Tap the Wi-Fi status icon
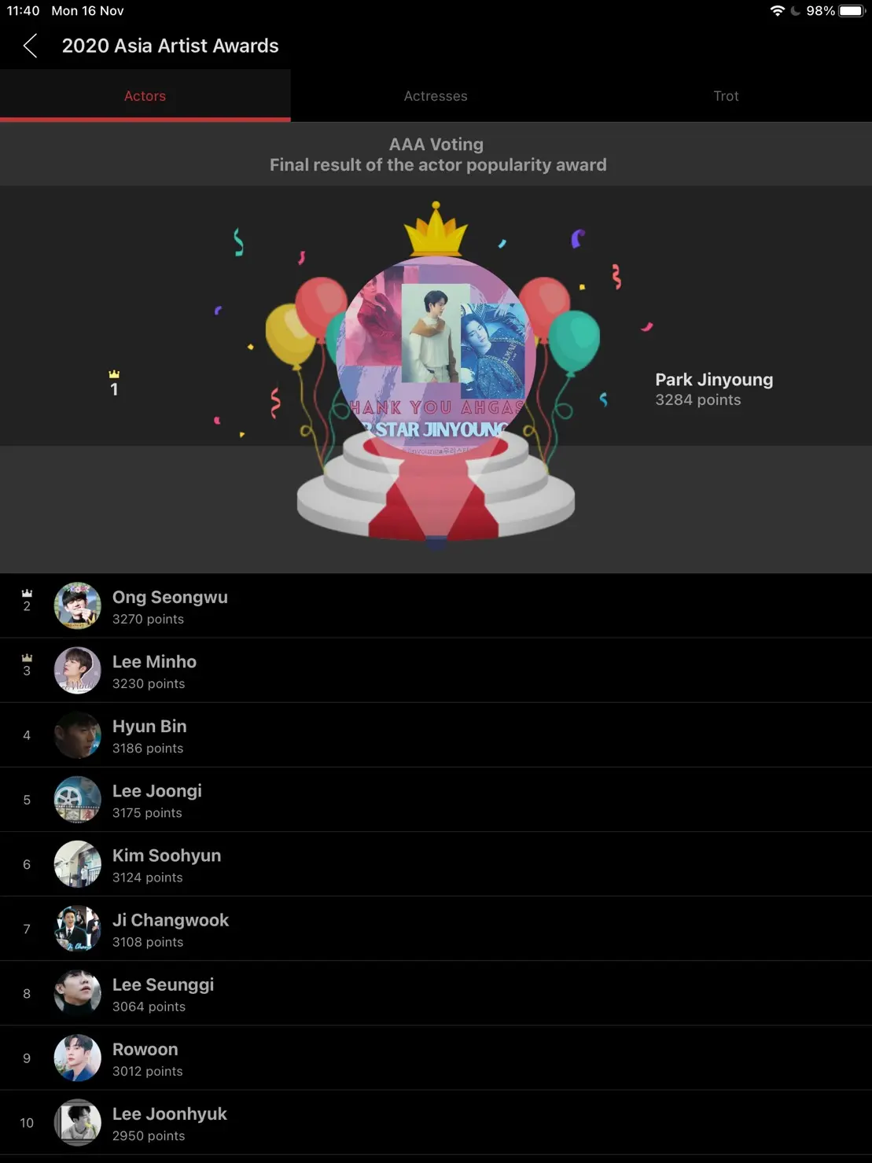The height and width of the screenshot is (1163, 872). coord(777,11)
